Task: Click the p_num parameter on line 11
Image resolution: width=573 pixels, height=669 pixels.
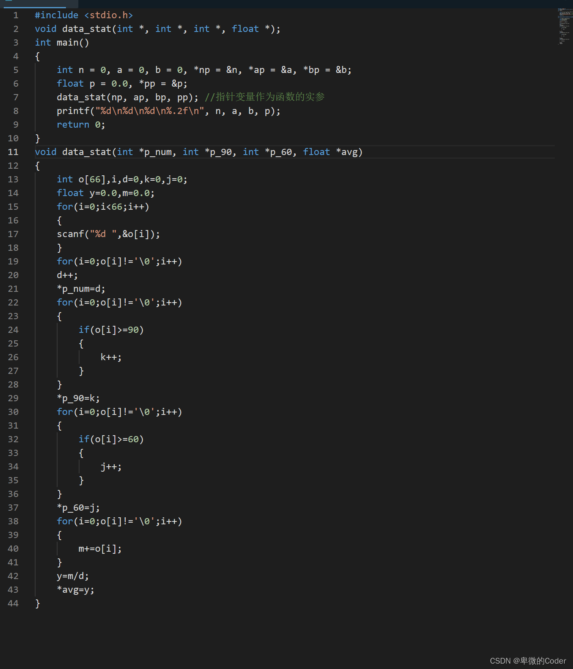Action: [x=158, y=152]
